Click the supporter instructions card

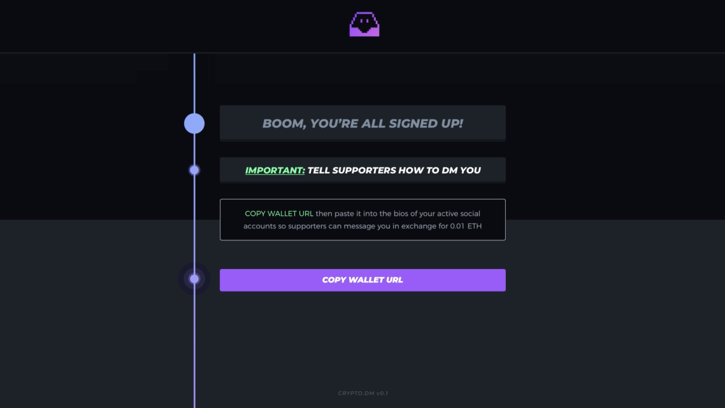[x=362, y=219]
